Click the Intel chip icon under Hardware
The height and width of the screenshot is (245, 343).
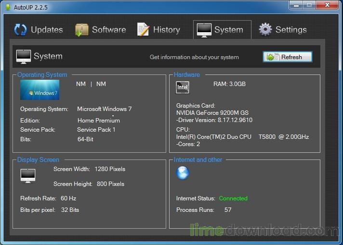click(x=183, y=87)
